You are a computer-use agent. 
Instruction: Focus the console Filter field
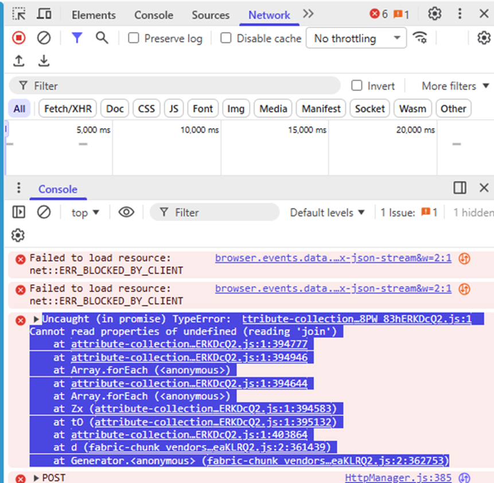pos(215,212)
